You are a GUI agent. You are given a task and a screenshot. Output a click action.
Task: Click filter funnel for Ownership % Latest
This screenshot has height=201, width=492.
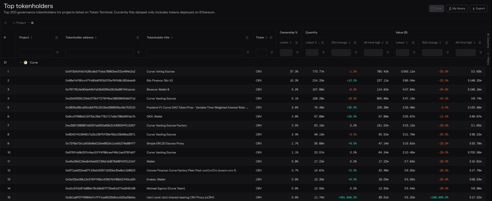pyautogui.click(x=297, y=52)
